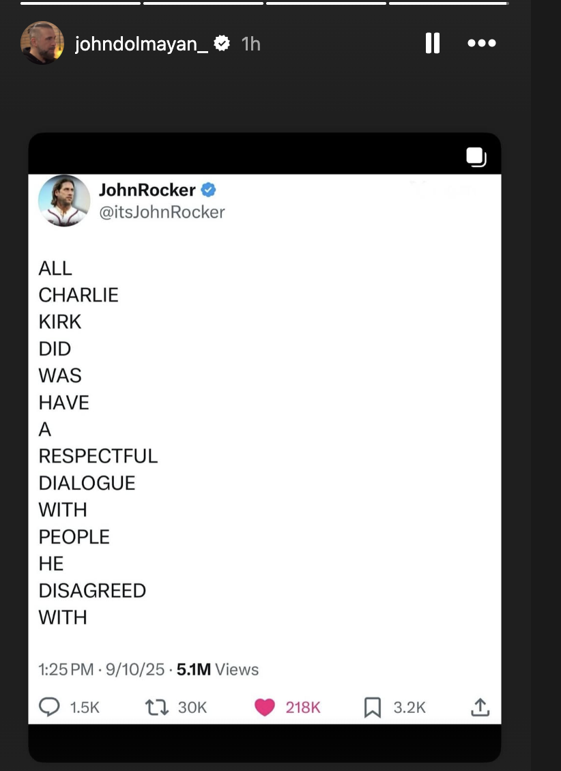
Task: Click the @itsJohnRocker handle
Action: point(162,212)
